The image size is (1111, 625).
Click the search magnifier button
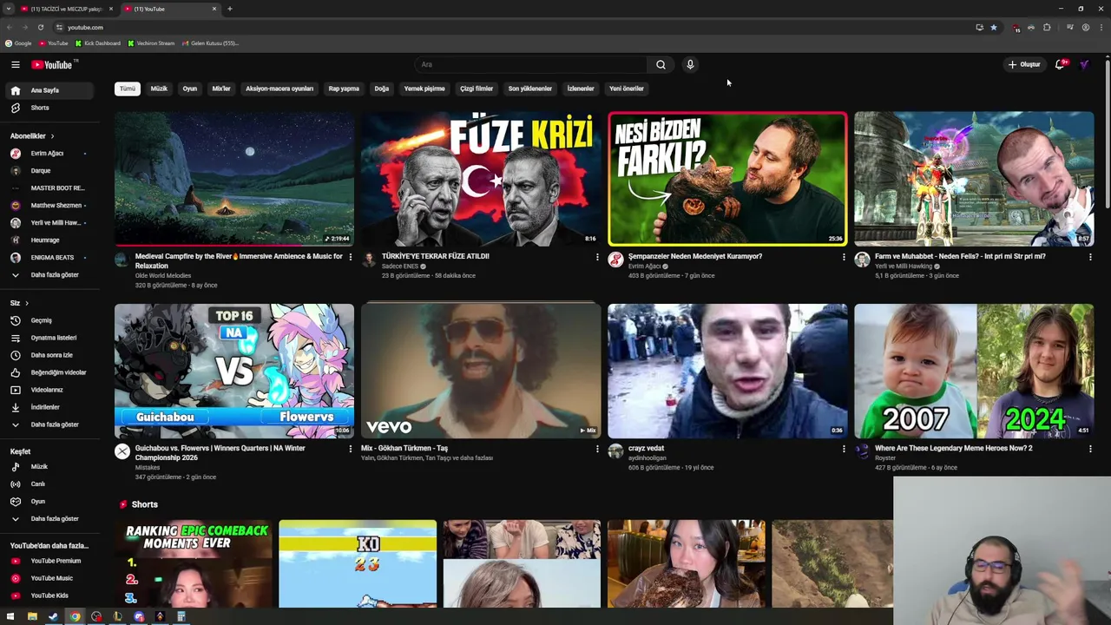tap(661, 64)
